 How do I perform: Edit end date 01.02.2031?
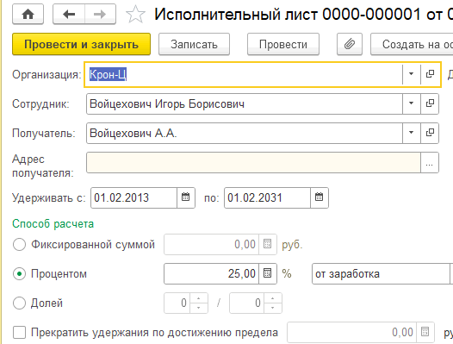click(267, 197)
